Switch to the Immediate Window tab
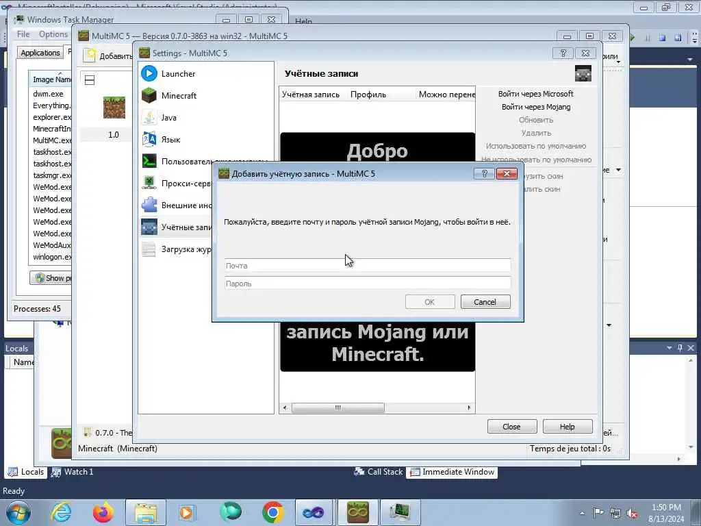701x526 pixels. (x=452, y=472)
